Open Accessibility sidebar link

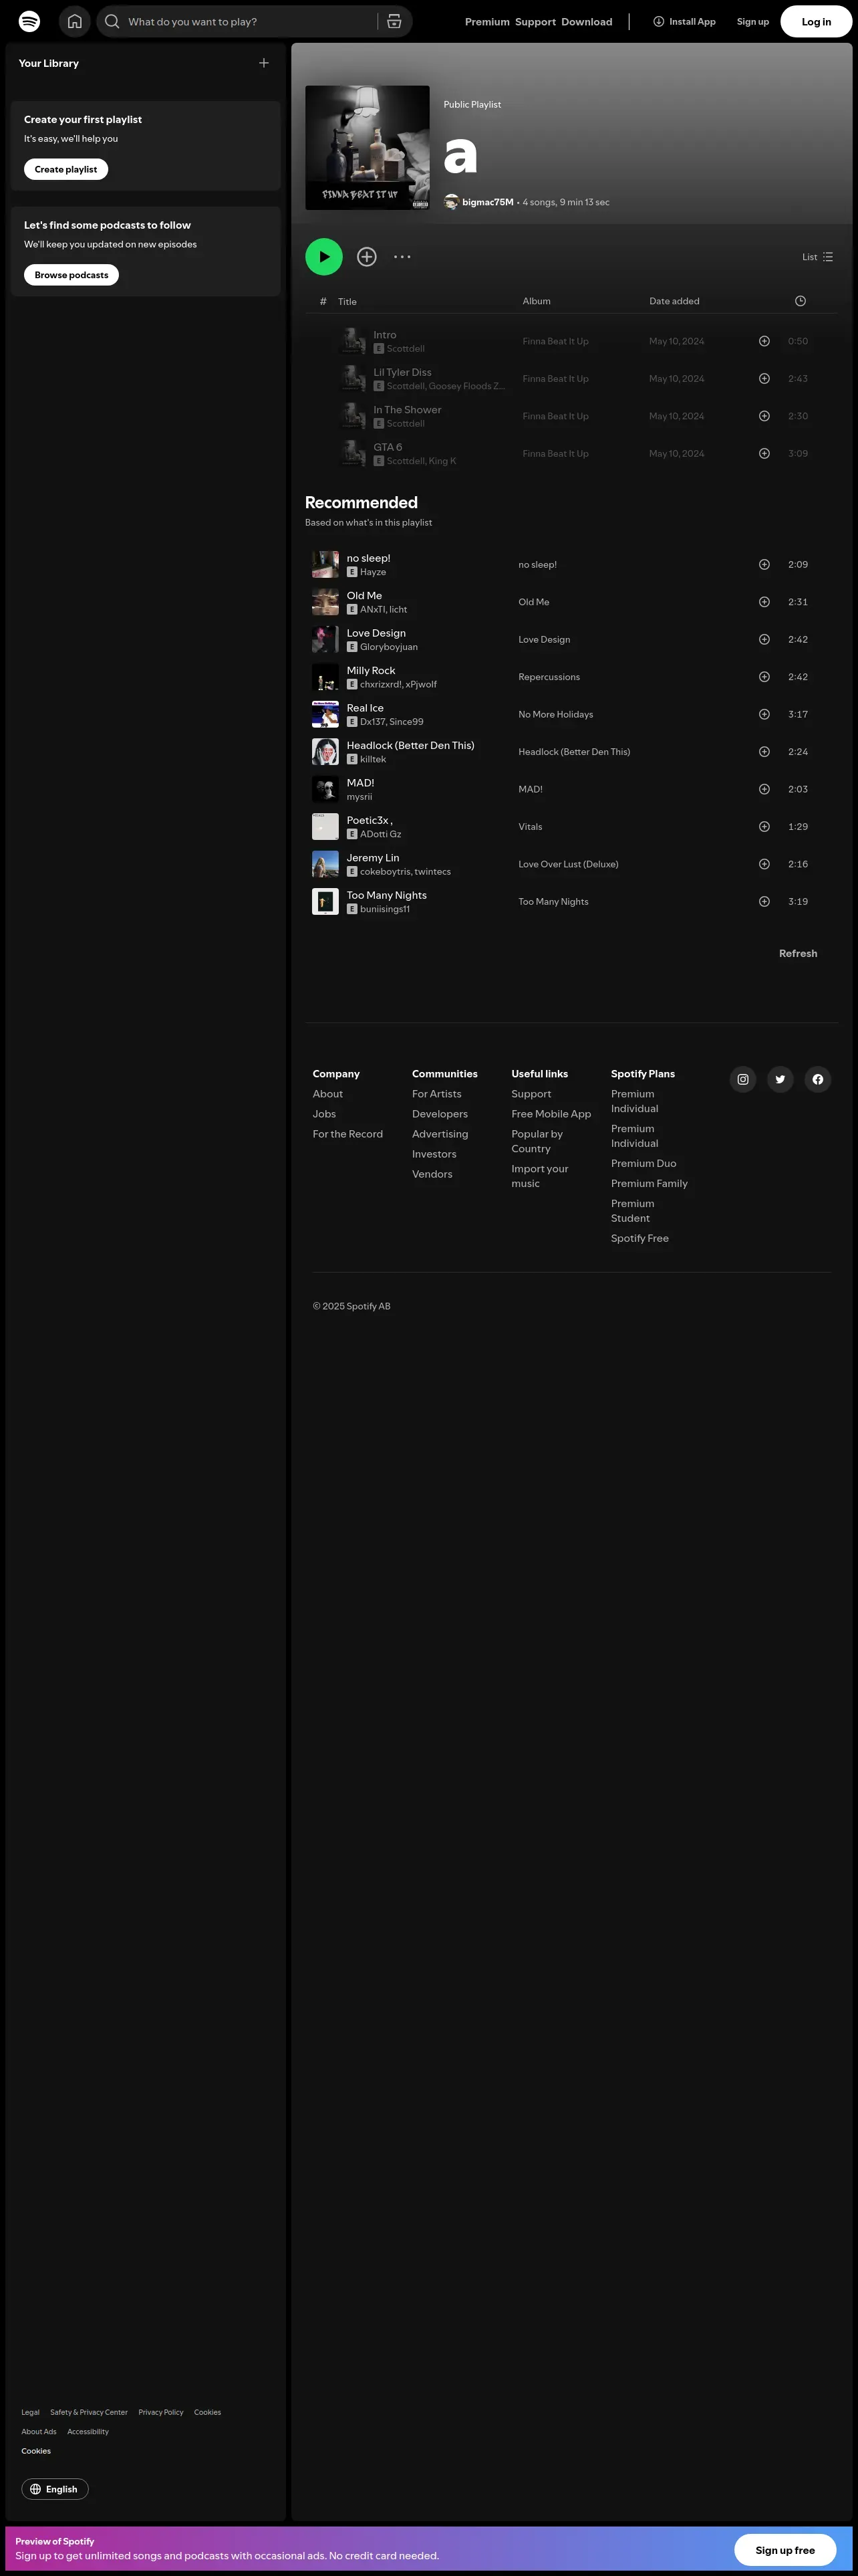[x=88, y=2431]
